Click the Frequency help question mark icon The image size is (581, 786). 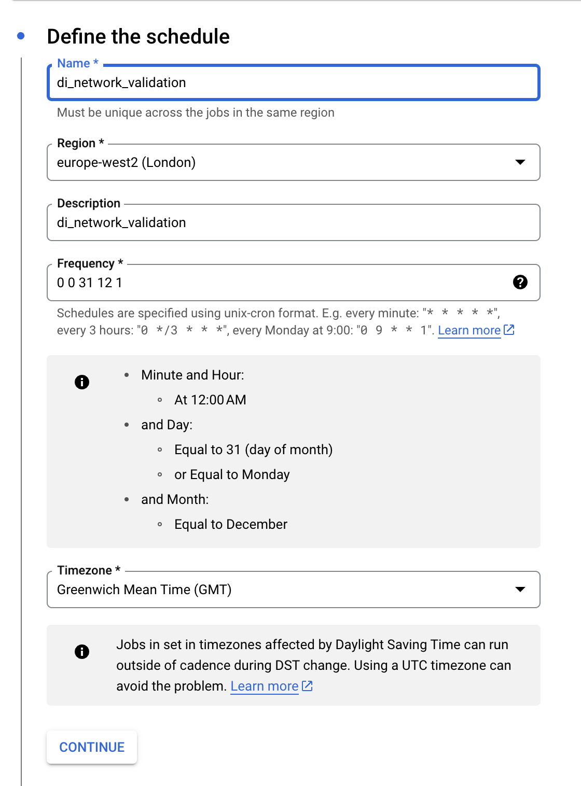[x=520, y=282]
